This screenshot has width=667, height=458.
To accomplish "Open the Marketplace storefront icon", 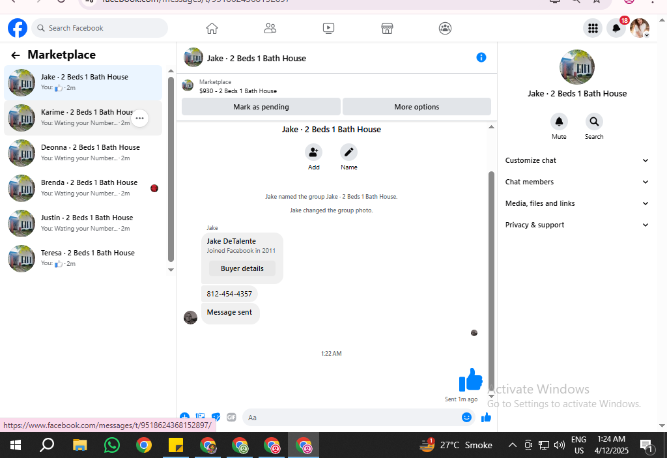I will [387, 29].
